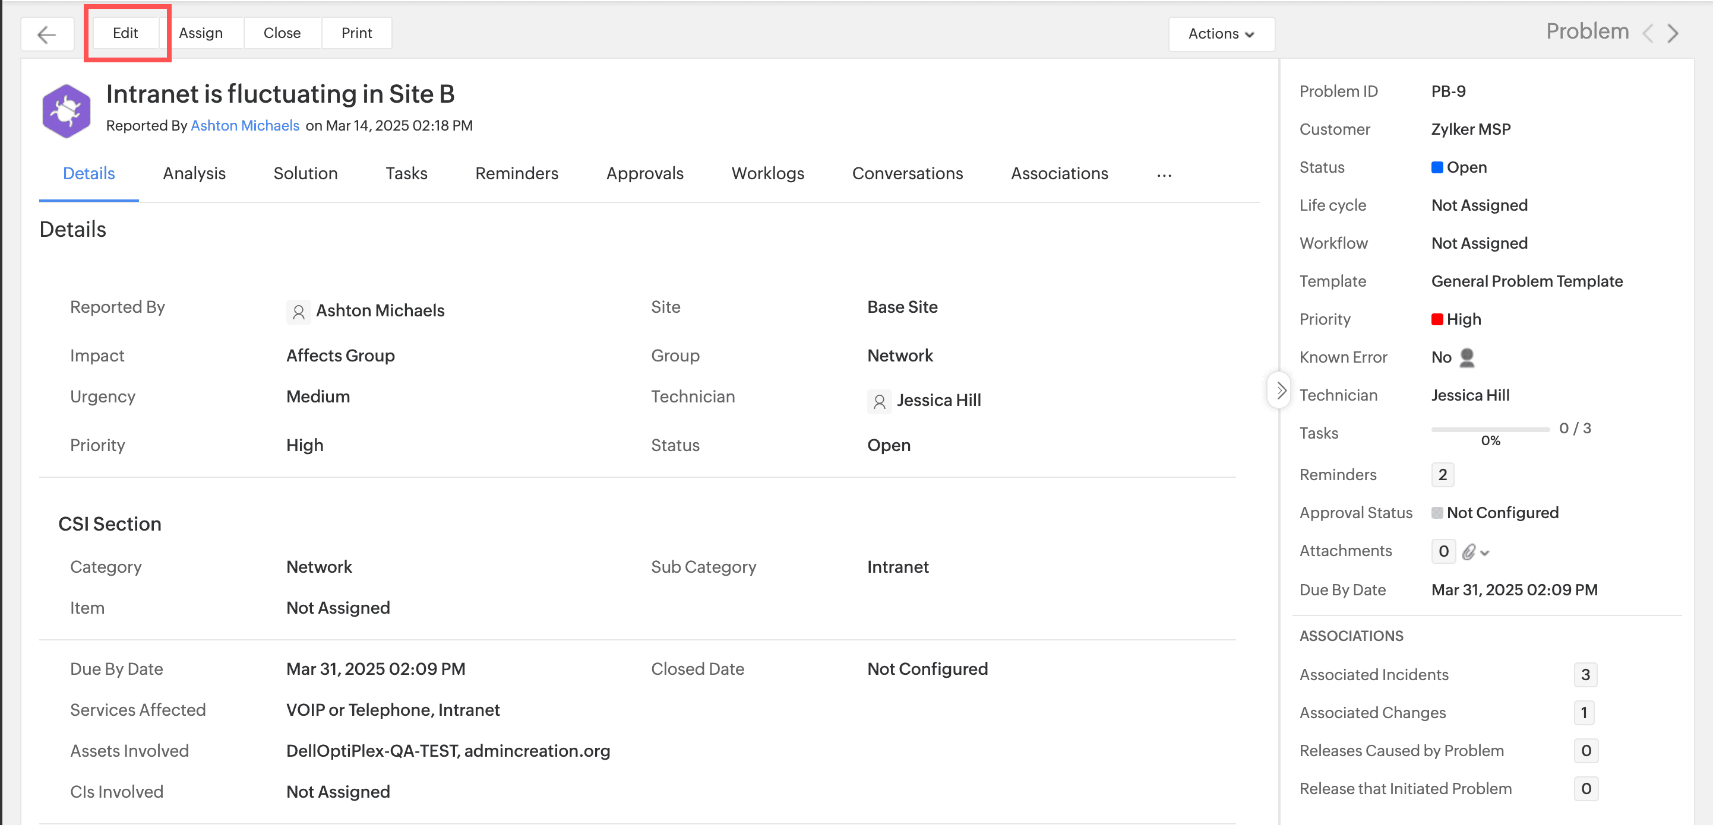The height and width of the screenshot is (825, 1713).
Task: Collapse the right side panel chevron
Action: [1280, 391]
